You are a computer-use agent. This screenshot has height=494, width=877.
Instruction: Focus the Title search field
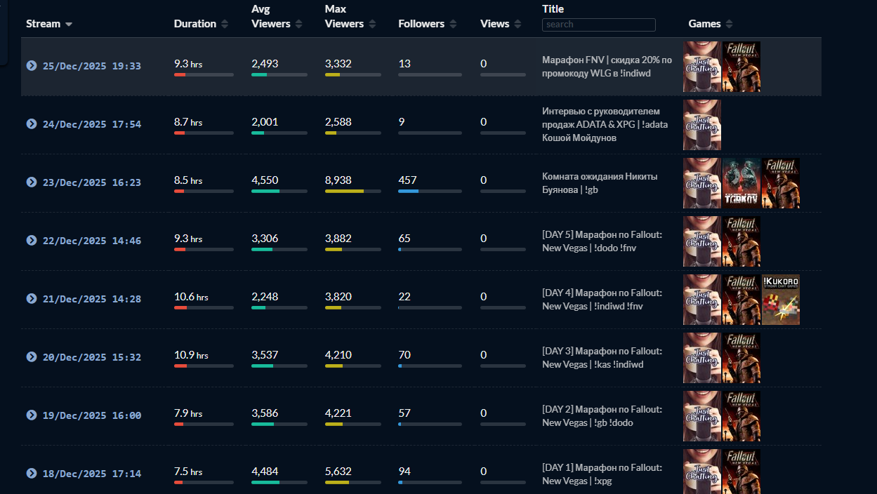(x=598, y=25)
